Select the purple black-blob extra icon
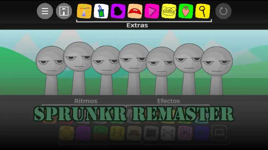 pyautogui.click(x=118, y=11)
